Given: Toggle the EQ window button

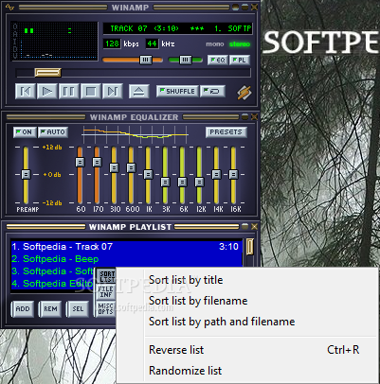Looking at the screenshot, I should (218, 60).
